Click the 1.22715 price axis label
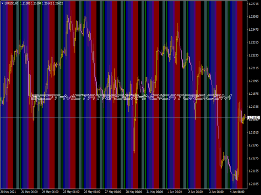The width and height of the screenshot is (261, 195). click(x=253, y=4)
